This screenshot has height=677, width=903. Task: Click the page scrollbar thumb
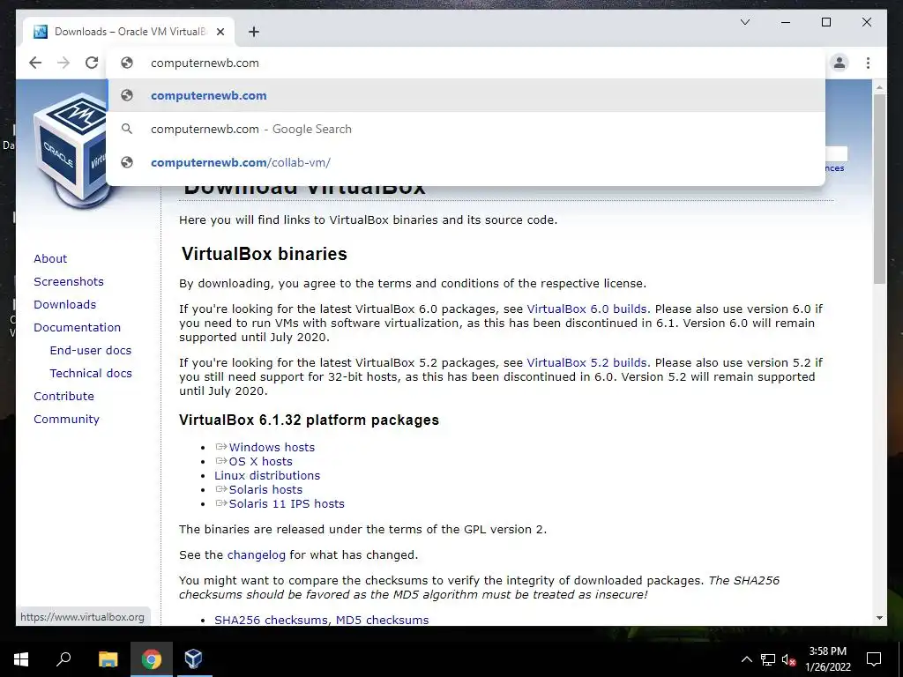879,189
